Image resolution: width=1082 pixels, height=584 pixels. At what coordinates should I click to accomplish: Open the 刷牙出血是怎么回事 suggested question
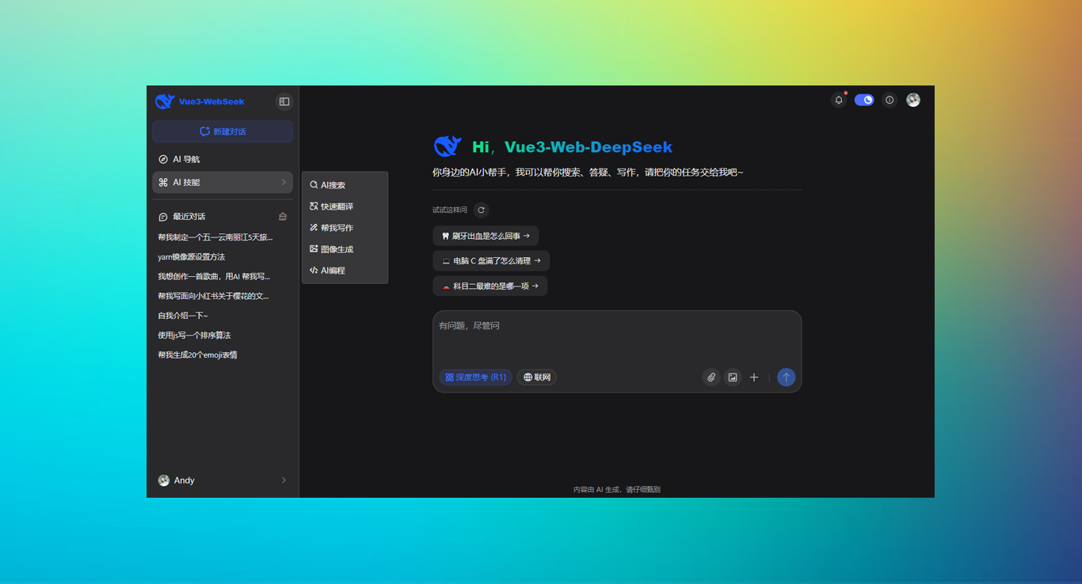click(486, 235)
